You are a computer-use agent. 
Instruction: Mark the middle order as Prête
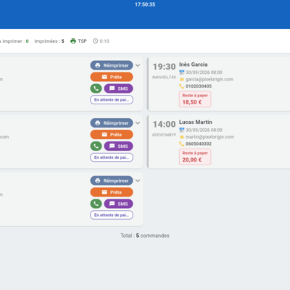[112, 134]
